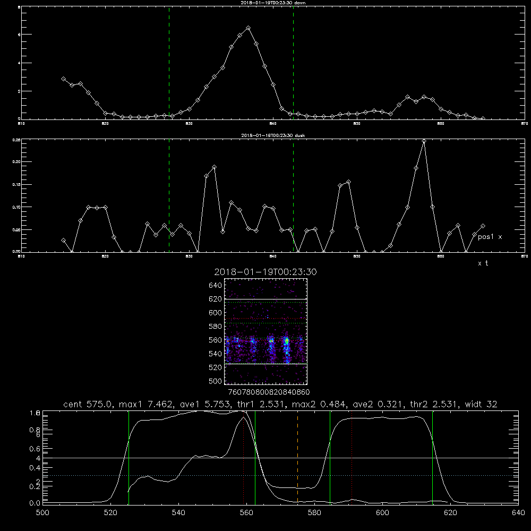
Task: Click the '560' y-axis label beside the spectrogram image
Action: click(216, 340)
